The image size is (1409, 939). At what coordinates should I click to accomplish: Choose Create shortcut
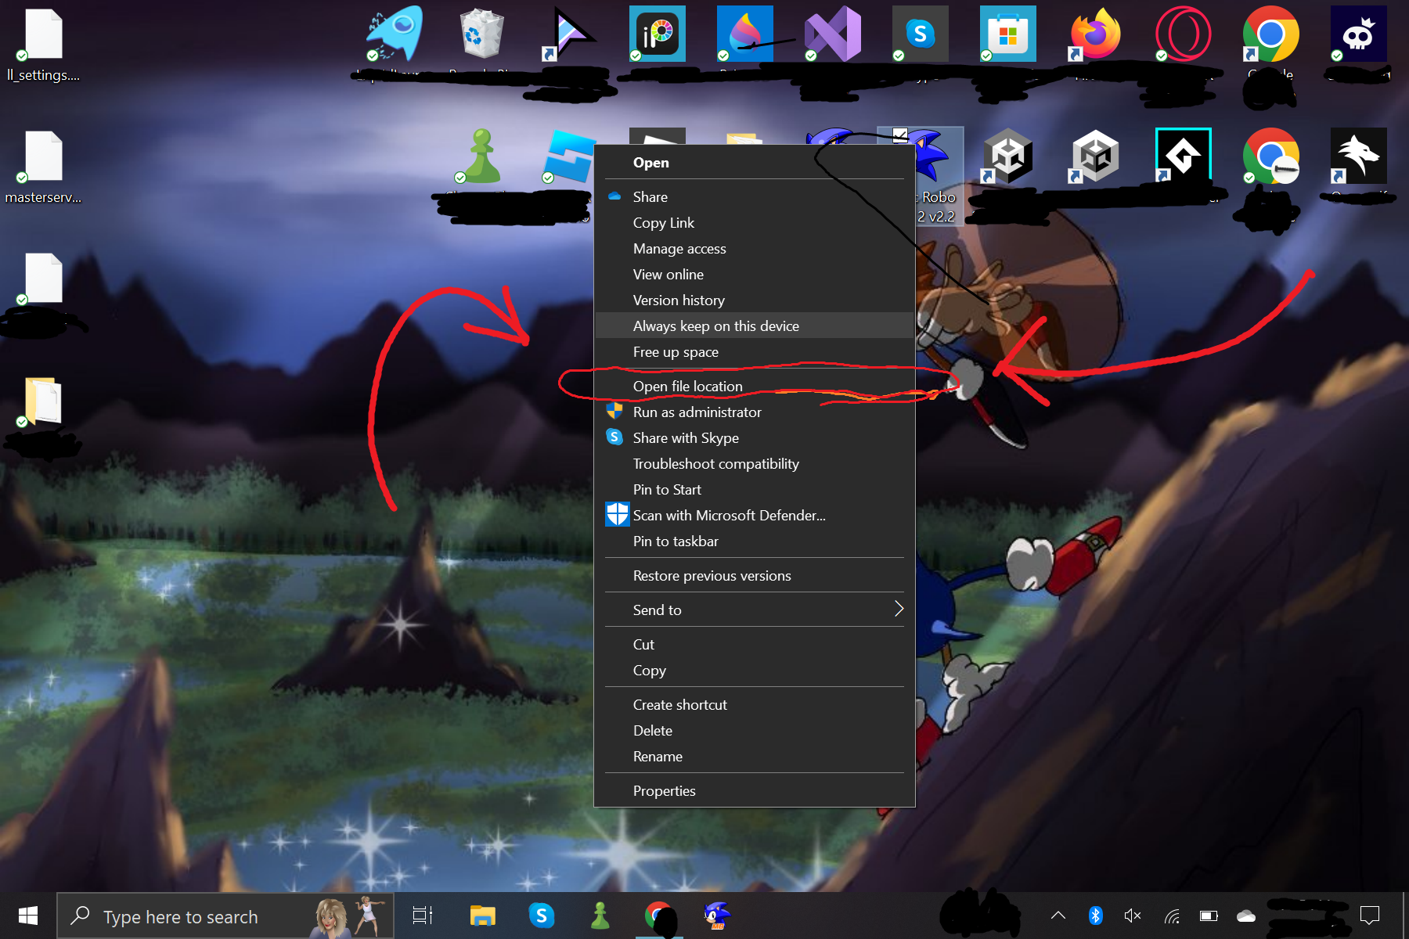(755, 704)
